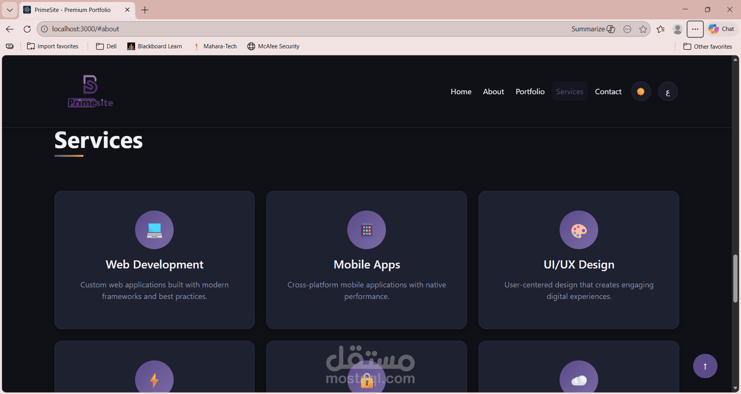Open the Dell favorites folder
The image size is (741, 394).
(x=107, y=46)
